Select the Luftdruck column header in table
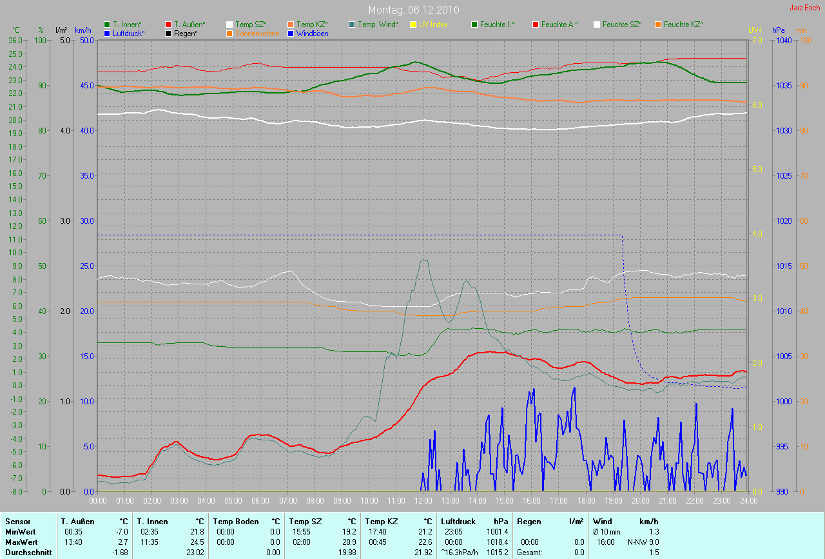 tap(458, 521)
